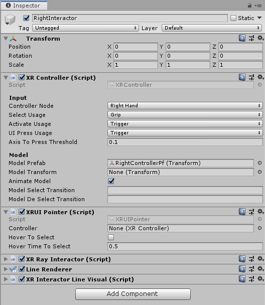Open the Layer dropdown showing Default
This screenshot has width=265, height=305.
click(x=212, y=28)
